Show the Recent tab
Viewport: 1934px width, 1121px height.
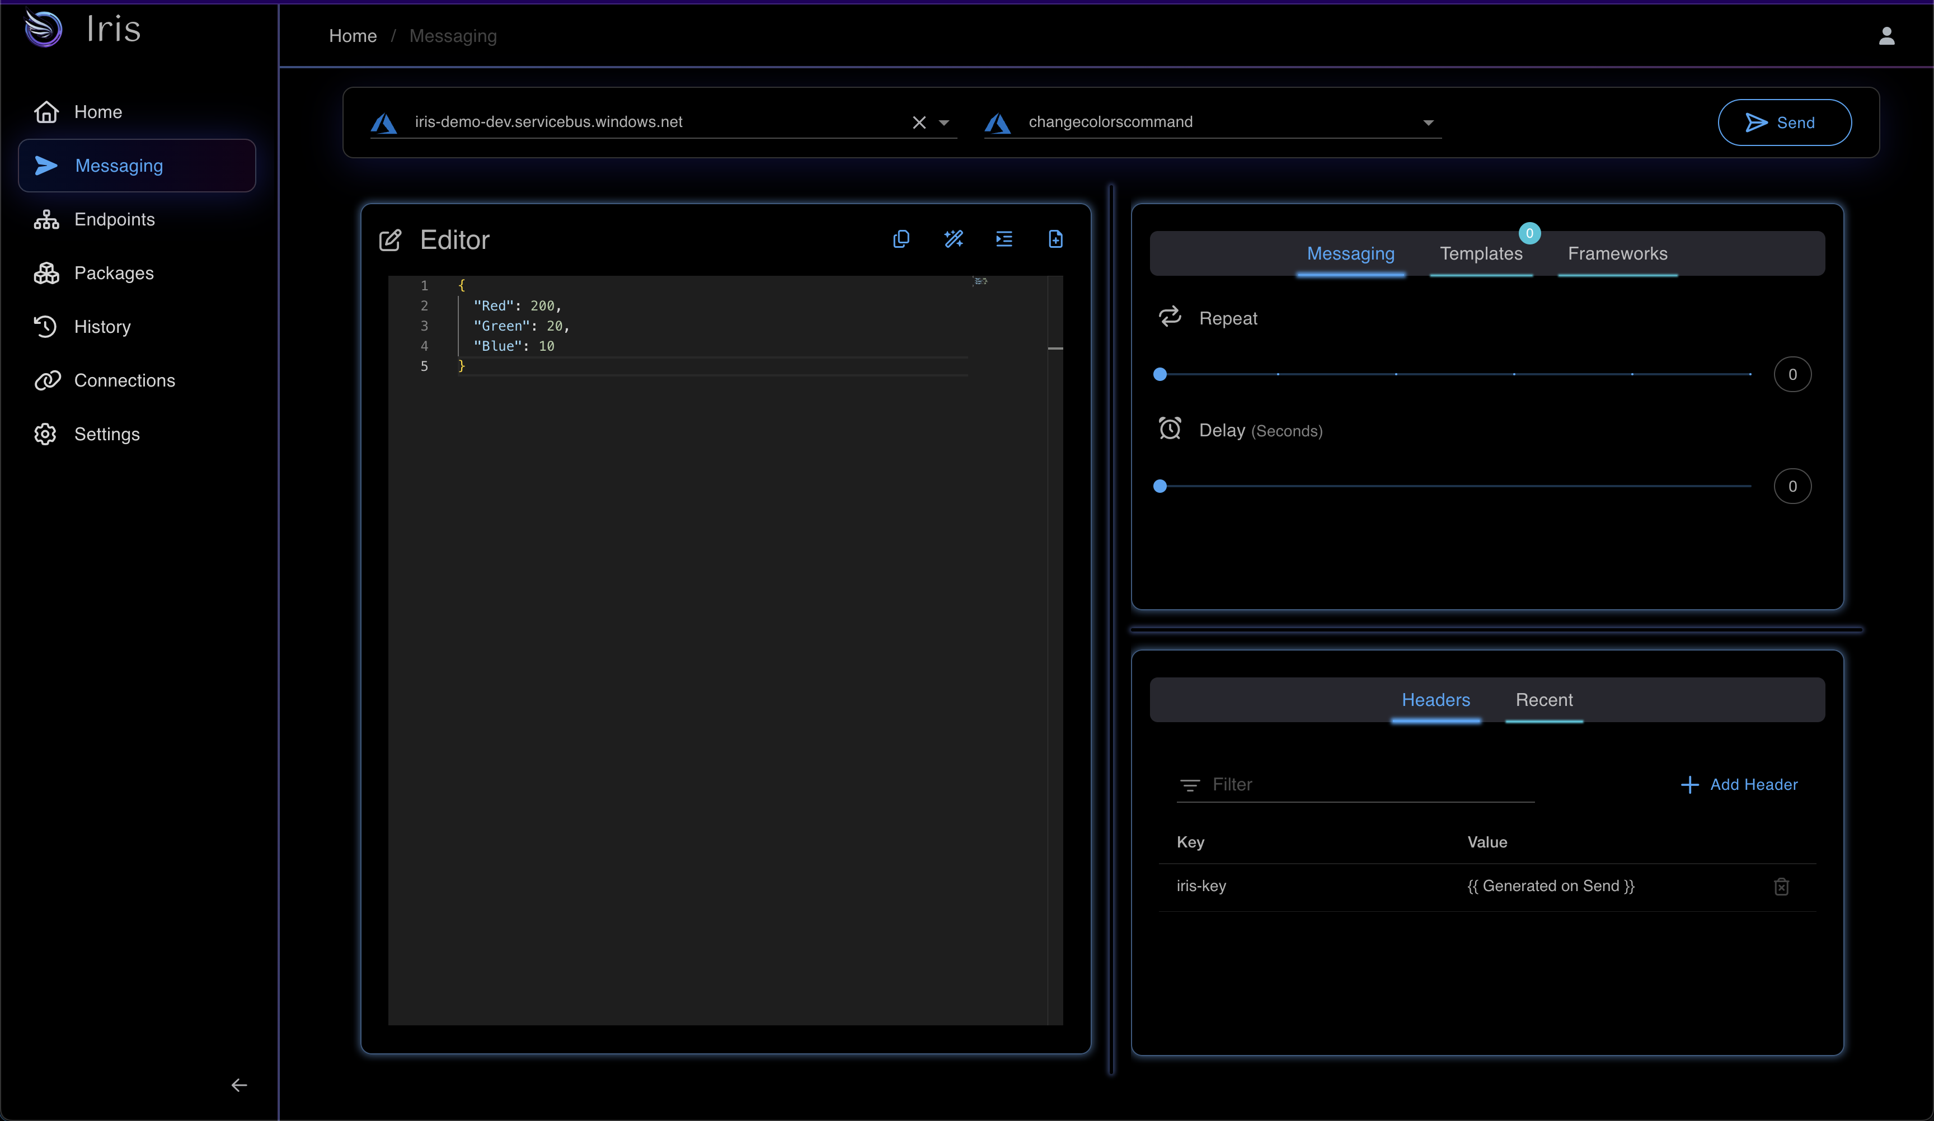pyautogui.click(x=1543, y=700)
